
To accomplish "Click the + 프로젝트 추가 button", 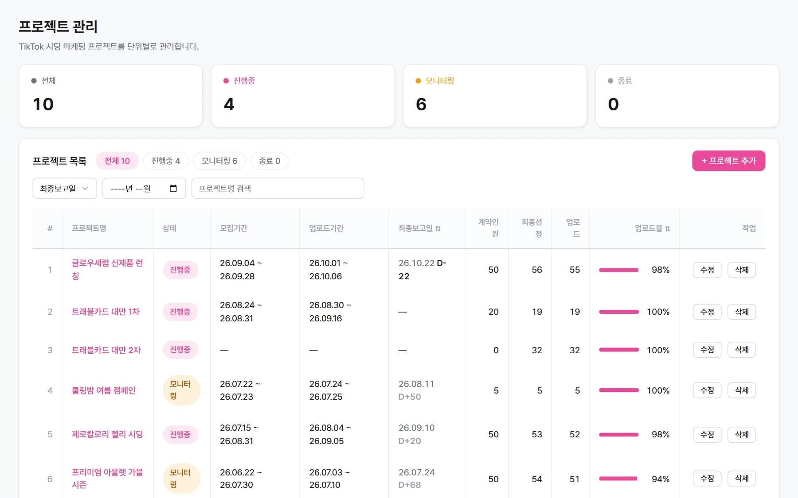I will coord(729,161).
